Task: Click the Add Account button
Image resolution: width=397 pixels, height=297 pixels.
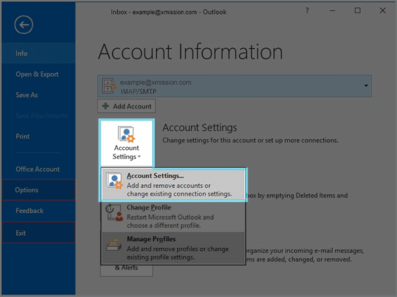Action: click(x=126, y=106)
